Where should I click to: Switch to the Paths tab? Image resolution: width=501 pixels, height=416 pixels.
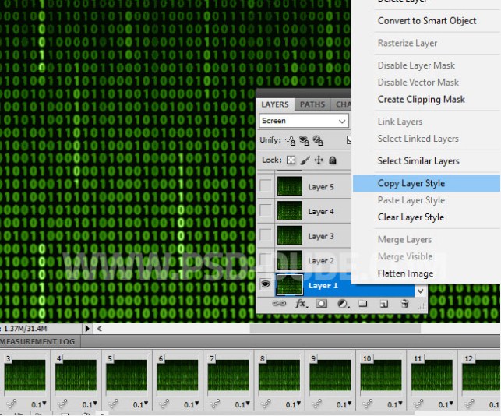(x=312, y=104)
